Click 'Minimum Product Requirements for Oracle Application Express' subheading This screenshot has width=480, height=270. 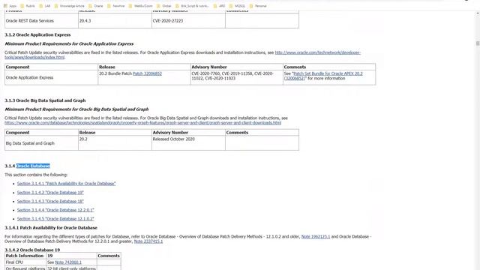[69, 43]
